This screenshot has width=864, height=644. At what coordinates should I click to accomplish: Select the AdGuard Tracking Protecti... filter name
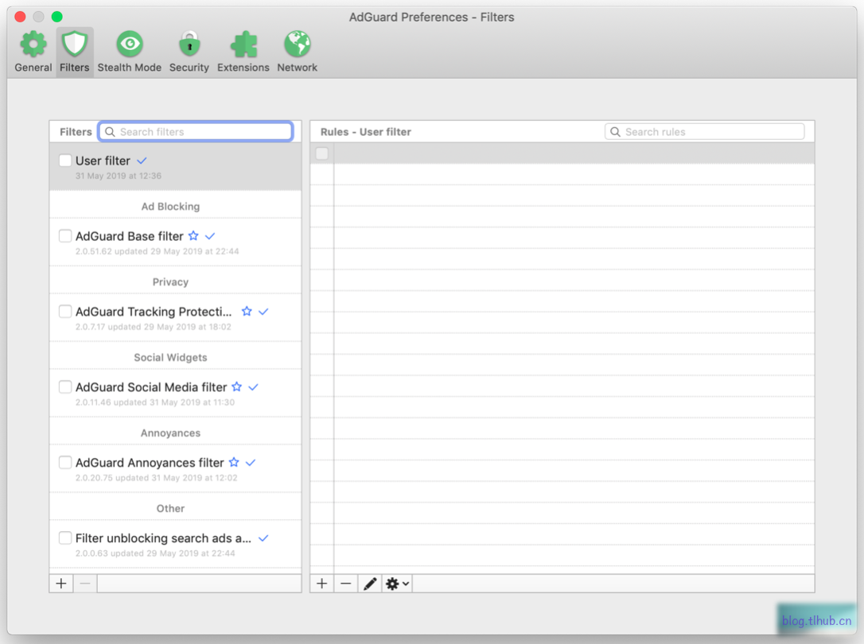[154, 312]
